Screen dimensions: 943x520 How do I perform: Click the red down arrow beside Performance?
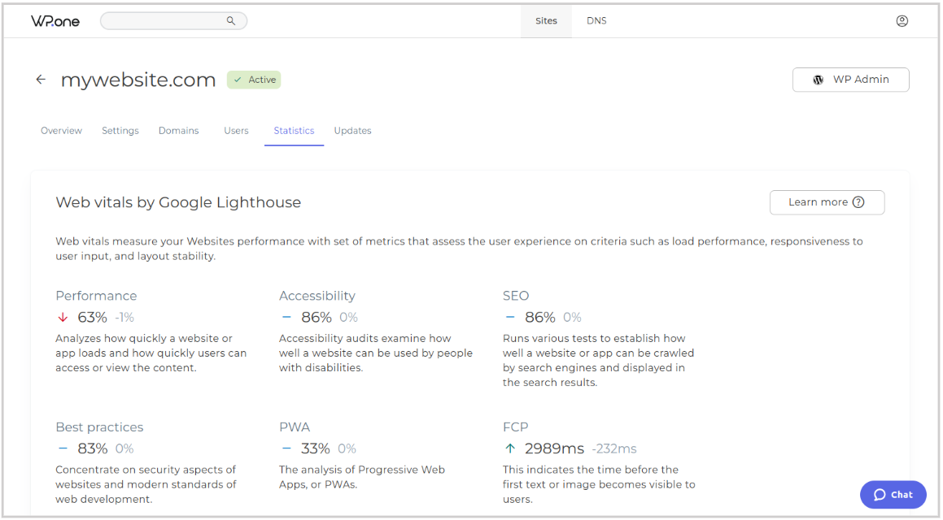pyautogui.click(x=63, y=317)
